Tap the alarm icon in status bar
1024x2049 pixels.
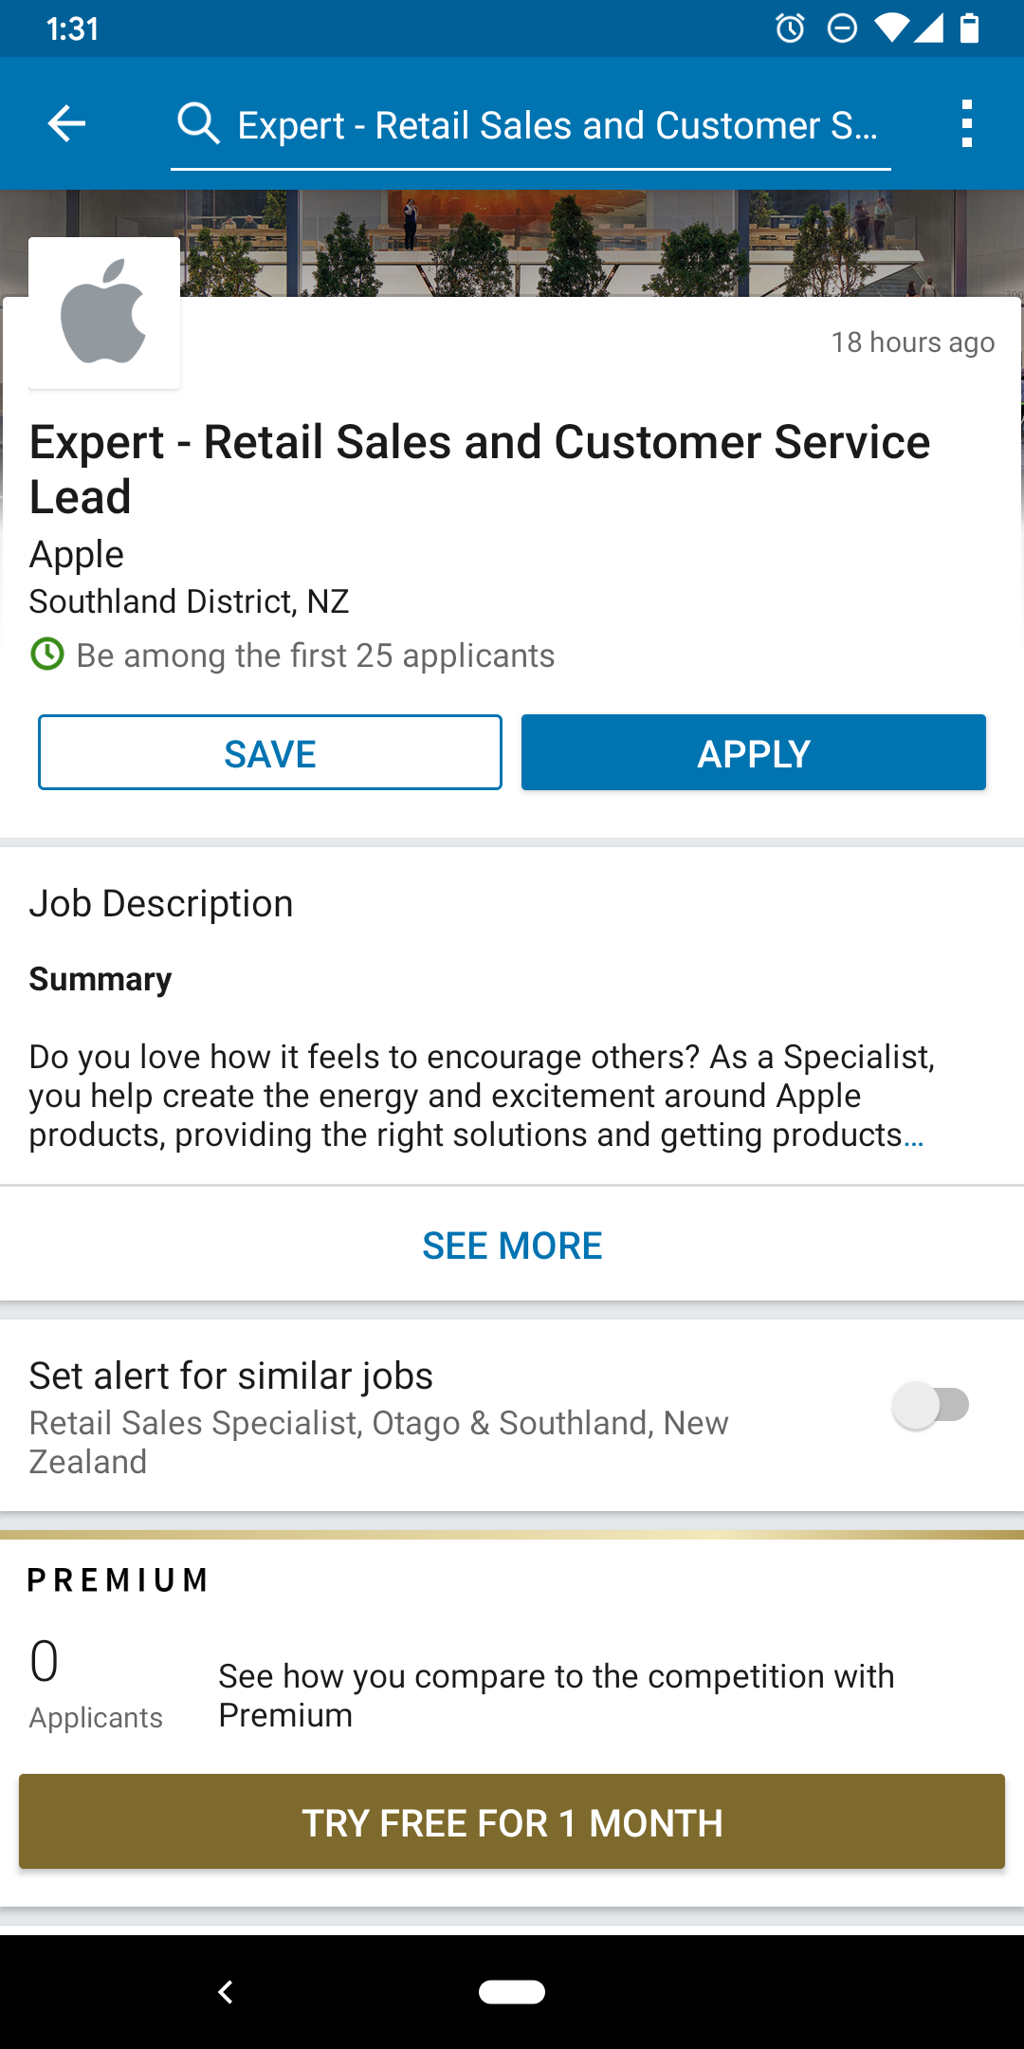tap(790, 28)
